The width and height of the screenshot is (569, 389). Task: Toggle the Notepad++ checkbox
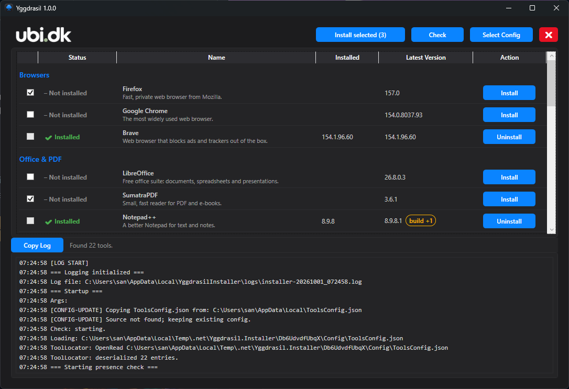tap(30, 220)
